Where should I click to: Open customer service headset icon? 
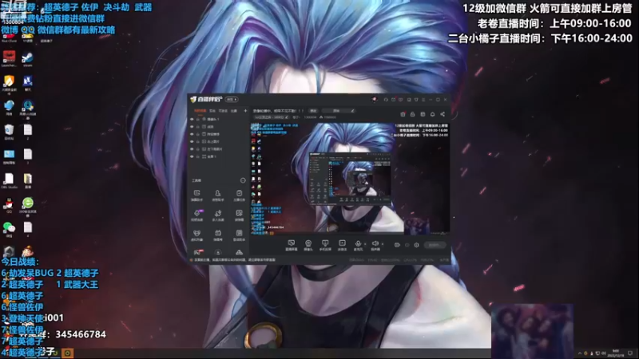386,99
